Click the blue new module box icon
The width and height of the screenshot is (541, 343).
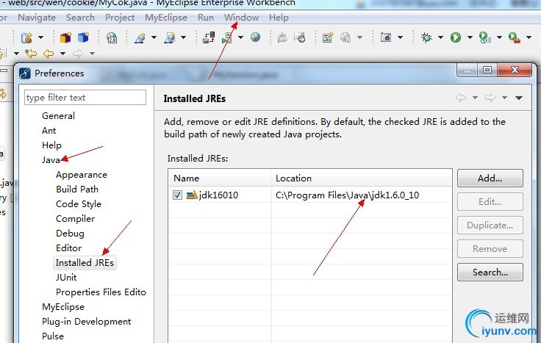(x=83, y=37)
